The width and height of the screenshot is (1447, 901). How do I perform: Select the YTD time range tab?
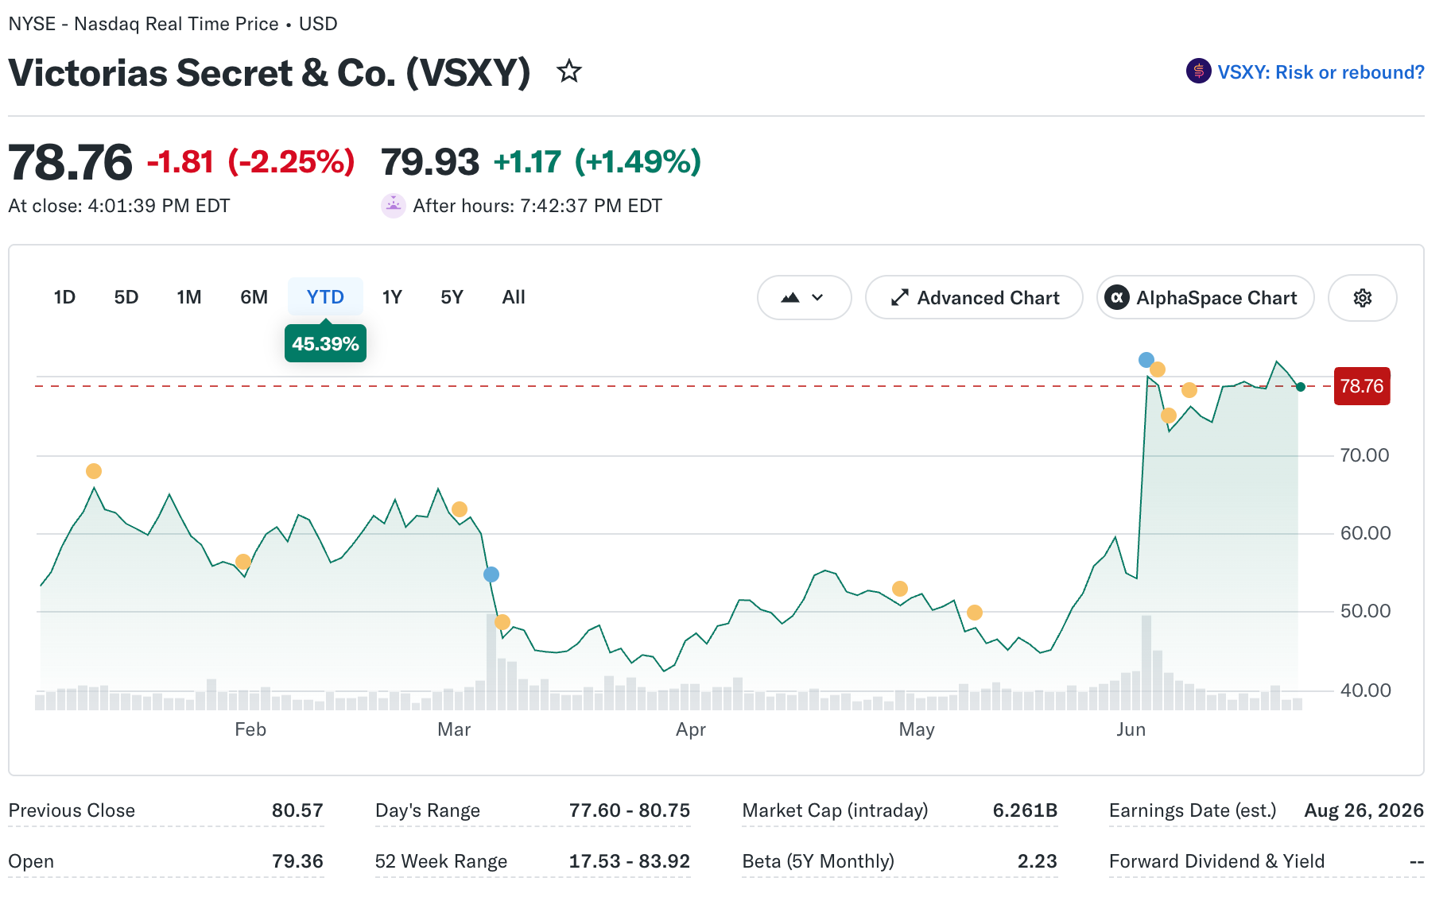point(325,297)
